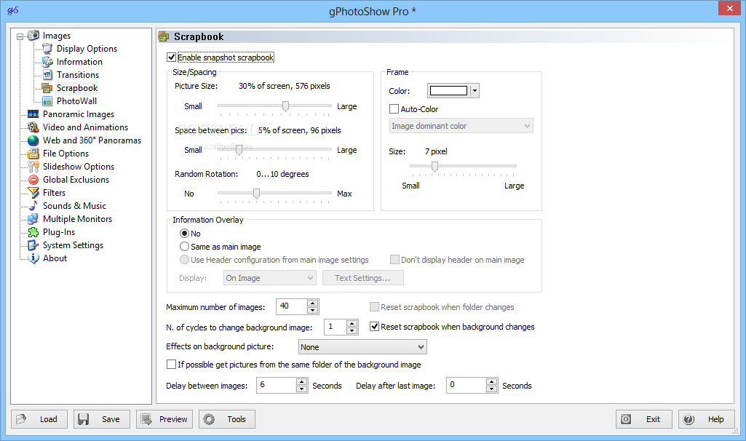Click the Text Settings... button

click(x=363, y=278)
